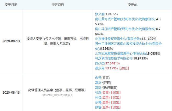Open supervisor link 伊博
Viewport: 172px width, 111px height.
pos(98,102)
